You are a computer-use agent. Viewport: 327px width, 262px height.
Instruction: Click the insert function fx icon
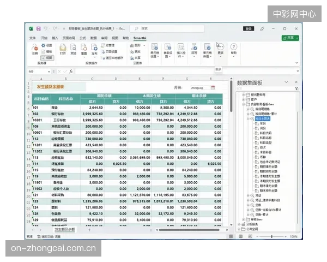(x=71, y=72)
